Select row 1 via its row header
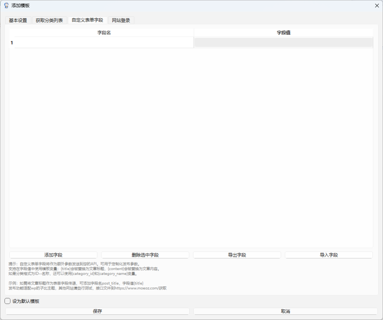This screenshot has height=320, width=383. [x=12, y=43]
